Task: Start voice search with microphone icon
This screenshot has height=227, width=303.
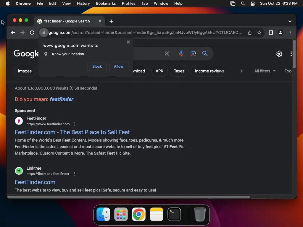Action: 181,53
